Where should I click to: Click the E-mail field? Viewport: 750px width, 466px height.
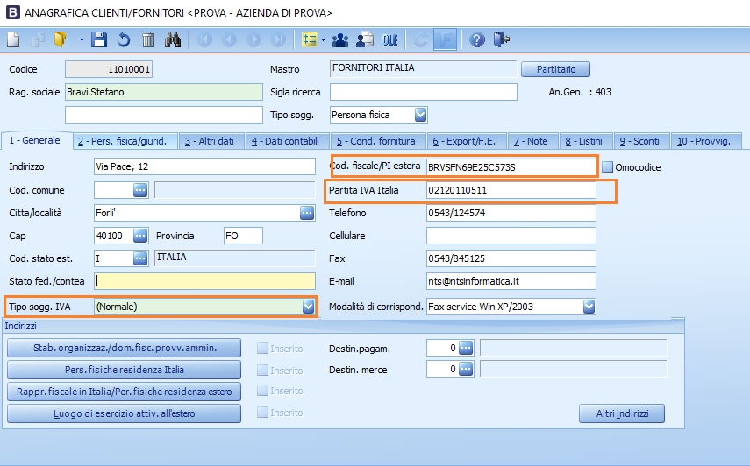tap(511, 281)
